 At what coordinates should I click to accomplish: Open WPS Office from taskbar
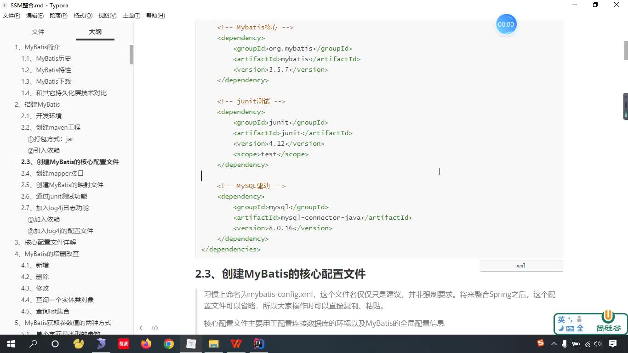tap(236, 344)
